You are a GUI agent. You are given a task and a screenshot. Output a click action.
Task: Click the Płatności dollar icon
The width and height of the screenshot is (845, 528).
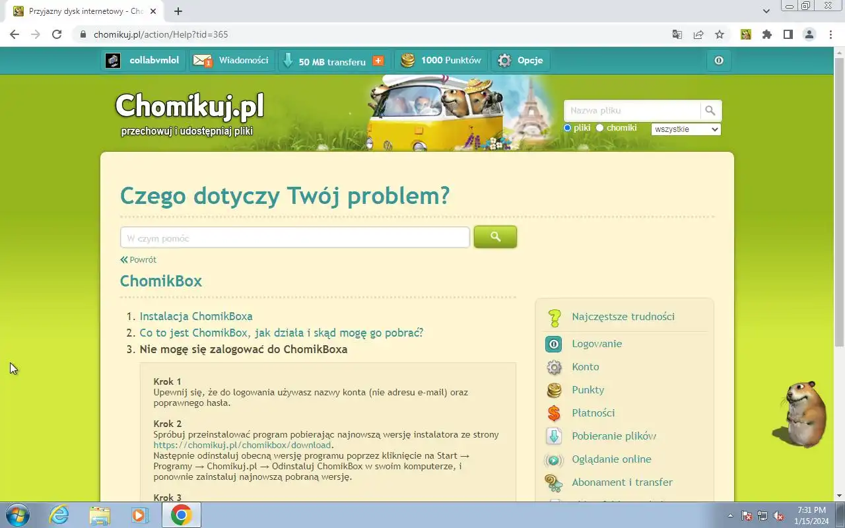(x=554, y=413)
